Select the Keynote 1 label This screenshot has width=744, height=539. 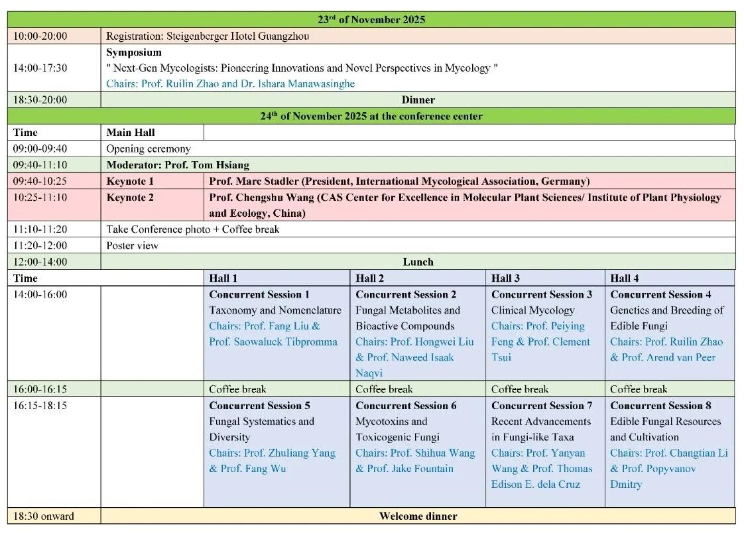pos(130,181)
